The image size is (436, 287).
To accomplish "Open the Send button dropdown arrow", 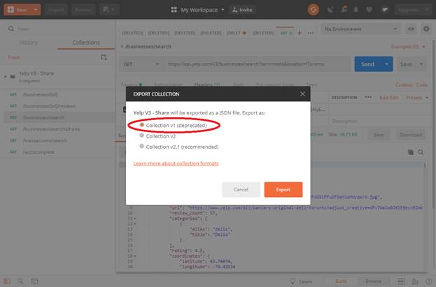I will [x=387, y=64].
